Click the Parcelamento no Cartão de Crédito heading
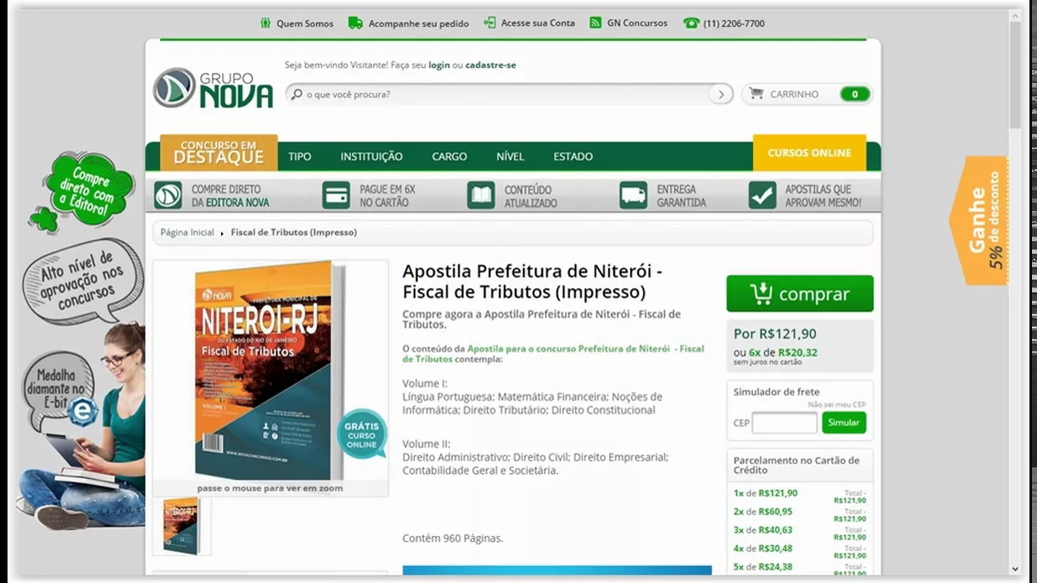The width and height of the screenshot is (1037, 583). pos(796,465)
